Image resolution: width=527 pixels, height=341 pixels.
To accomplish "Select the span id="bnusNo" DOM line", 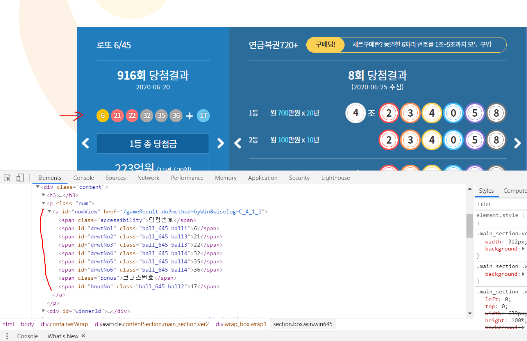I will [x=139, y=286].
